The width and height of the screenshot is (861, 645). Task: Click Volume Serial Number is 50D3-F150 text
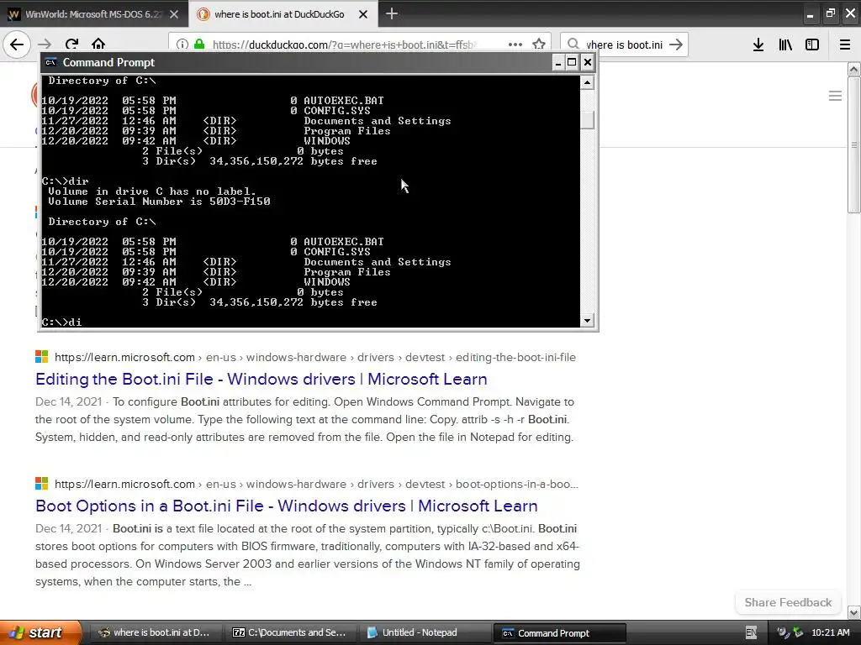coord(159,202)
